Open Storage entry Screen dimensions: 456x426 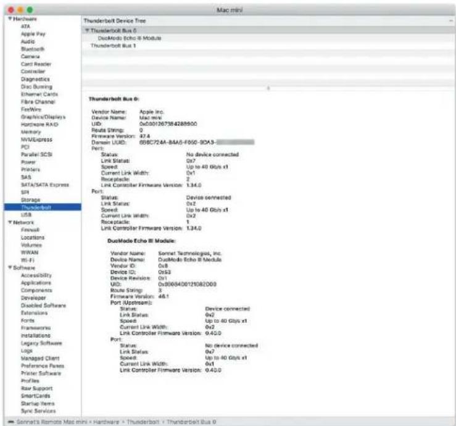point(30,199)
